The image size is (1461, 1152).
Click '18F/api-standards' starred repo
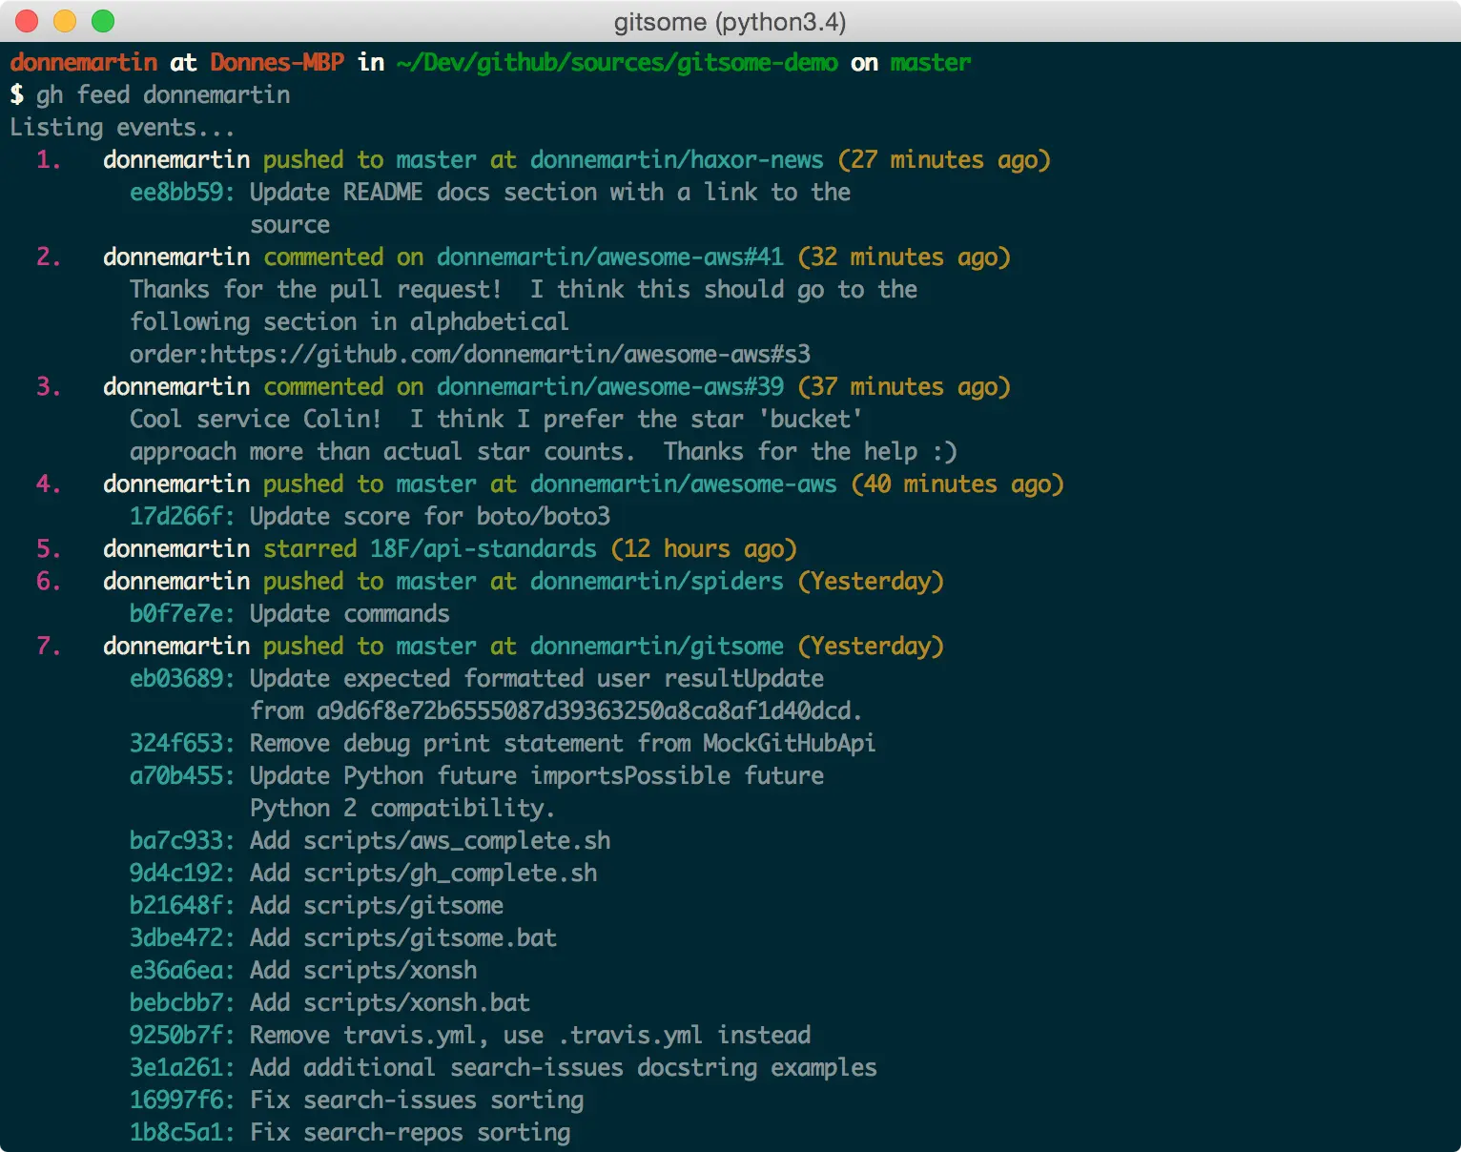click(484, 548)
